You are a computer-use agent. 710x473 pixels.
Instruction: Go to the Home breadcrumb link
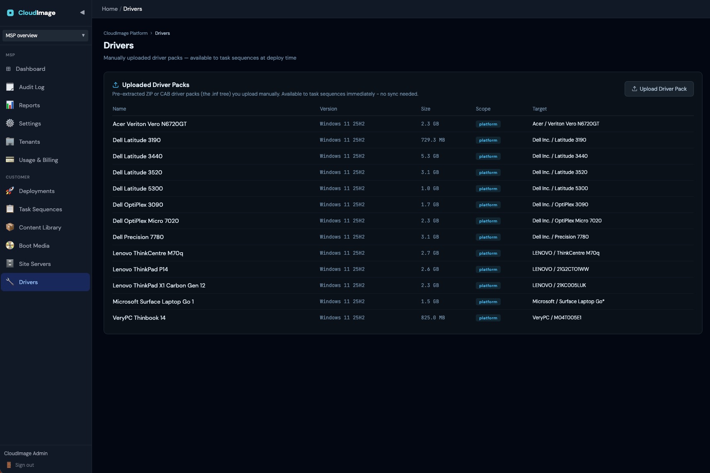[x=110, y=9]
